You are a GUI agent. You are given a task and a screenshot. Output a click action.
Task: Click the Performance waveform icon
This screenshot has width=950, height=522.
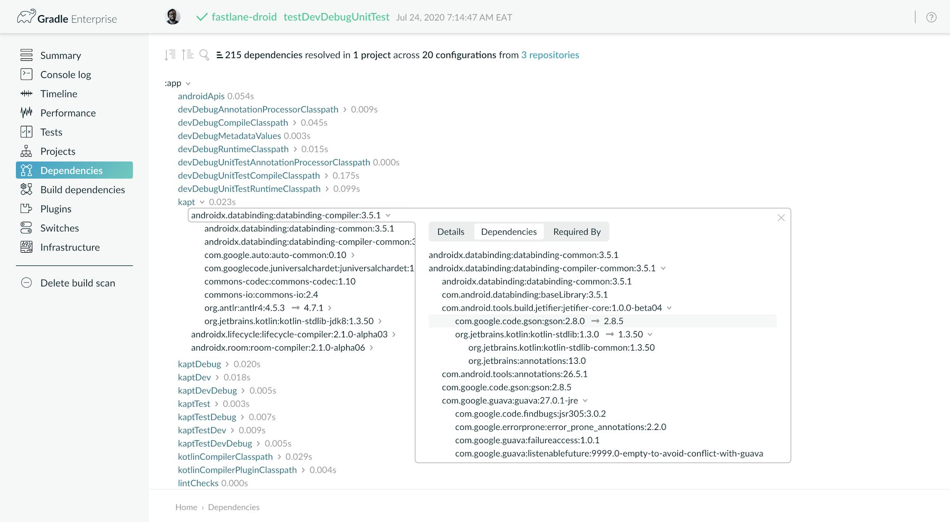tap(27, 113)
